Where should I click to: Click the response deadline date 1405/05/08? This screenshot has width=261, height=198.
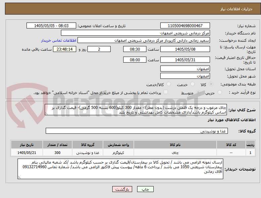point(185,49)
